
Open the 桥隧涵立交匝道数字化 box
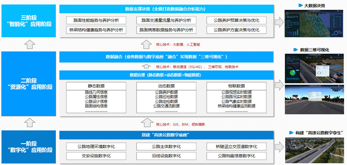click(237, 147)
